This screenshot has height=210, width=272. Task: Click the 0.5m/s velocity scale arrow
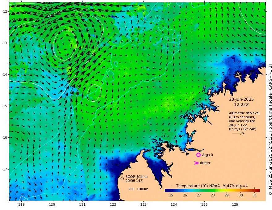239,133
